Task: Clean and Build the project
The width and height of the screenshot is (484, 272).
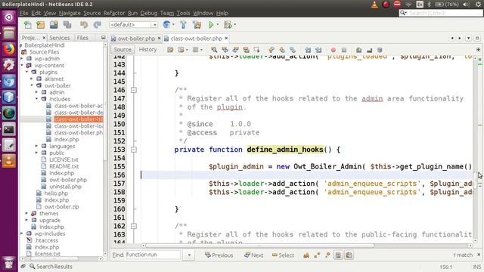Action: pos(197,25)
